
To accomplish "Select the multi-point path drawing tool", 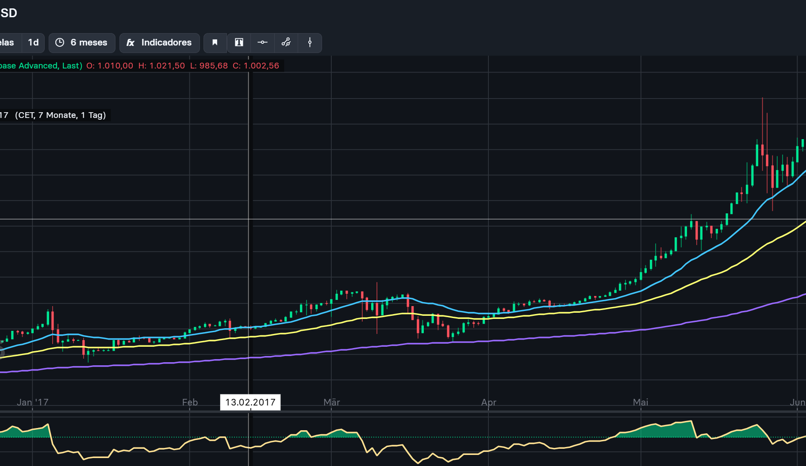I will pos(286,42).
